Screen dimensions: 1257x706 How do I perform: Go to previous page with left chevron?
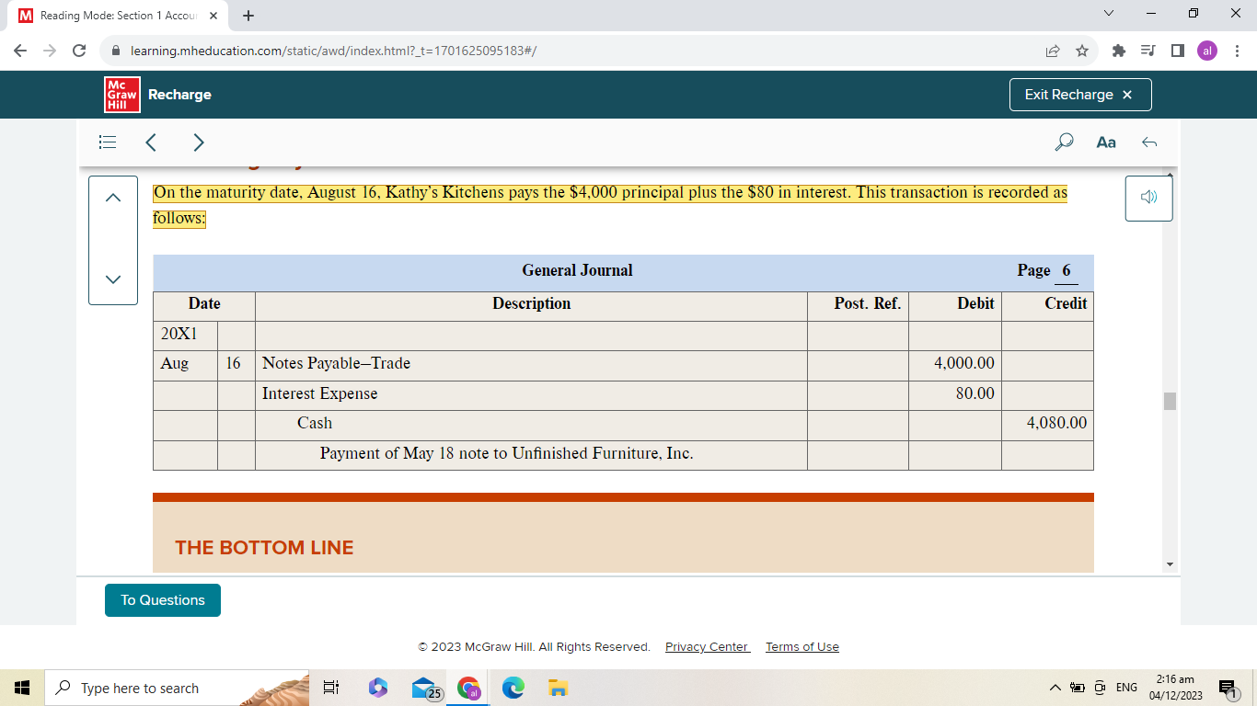tap(152, 142)
